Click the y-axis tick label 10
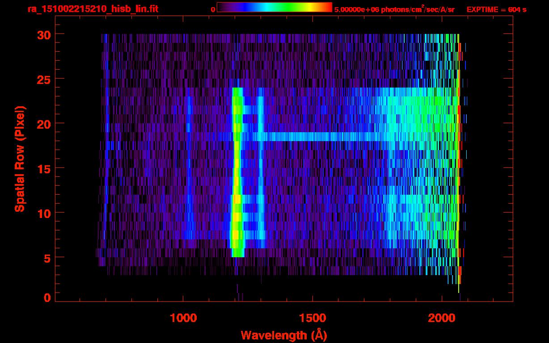Viewport: 549px width, 343px height. (43, 213)
